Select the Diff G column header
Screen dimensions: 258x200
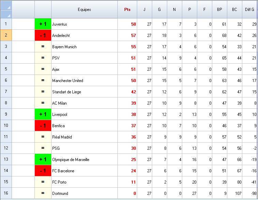250,10
